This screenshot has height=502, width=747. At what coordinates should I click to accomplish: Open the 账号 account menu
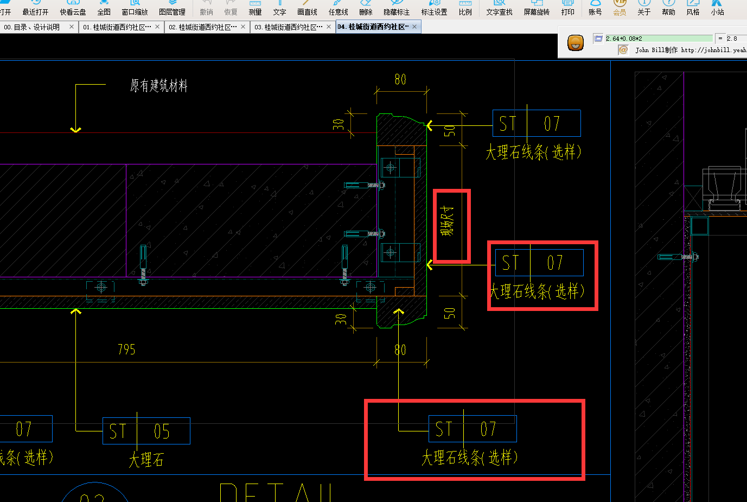tap(595, 8)
